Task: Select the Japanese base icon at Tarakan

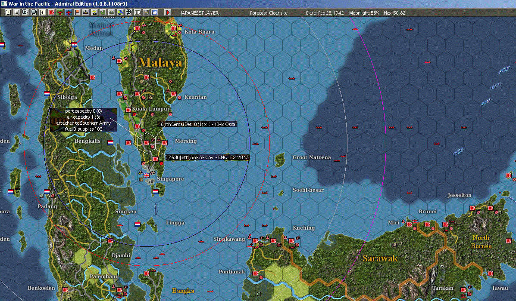Action: (x=463, y=290)
